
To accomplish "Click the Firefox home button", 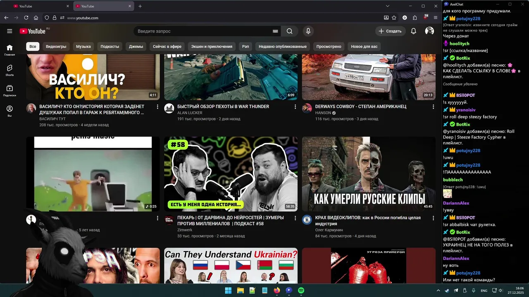I will (x=36, y=18).
